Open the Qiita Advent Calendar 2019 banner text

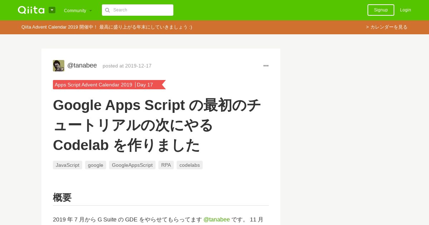click(x=107, y=27)
